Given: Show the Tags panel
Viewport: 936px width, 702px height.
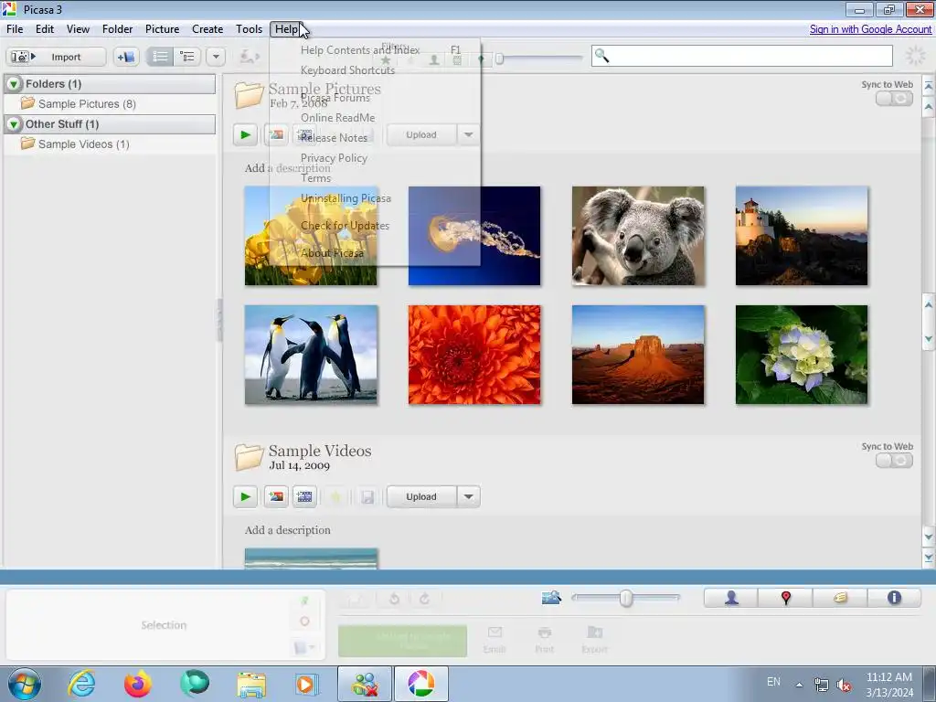Looking at the screenshot, I should (840, 598).
